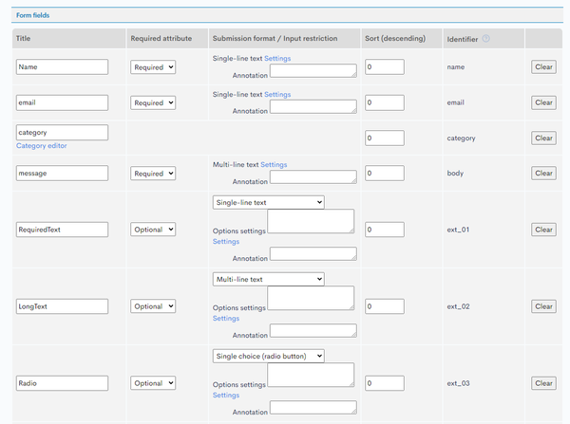Edit the message title input field
The image size is (570, 424).
(x=62, y=174)
